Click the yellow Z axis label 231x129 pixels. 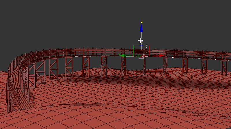(x=141, y=22)
